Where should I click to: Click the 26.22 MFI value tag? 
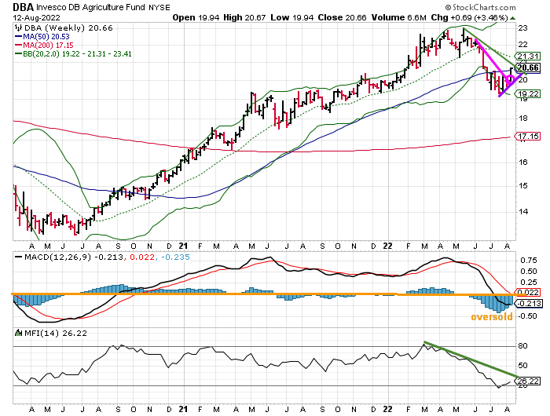tap(528, 381)
